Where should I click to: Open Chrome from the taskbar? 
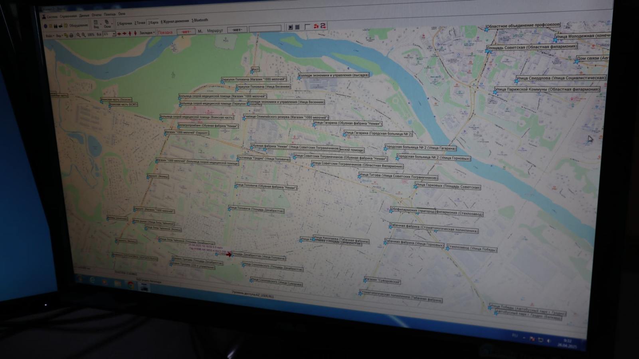coord(131,285)
